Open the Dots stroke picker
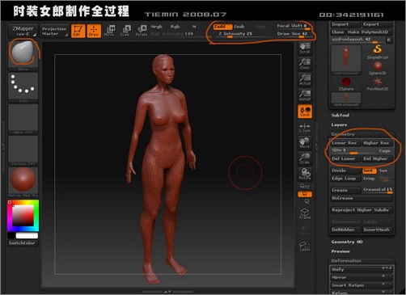Screen dimensions: 406x295 pos(23,86)
